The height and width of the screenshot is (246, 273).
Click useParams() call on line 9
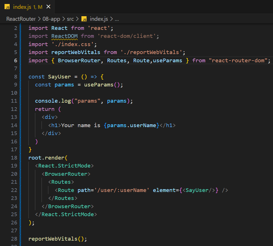click(102, 85)
